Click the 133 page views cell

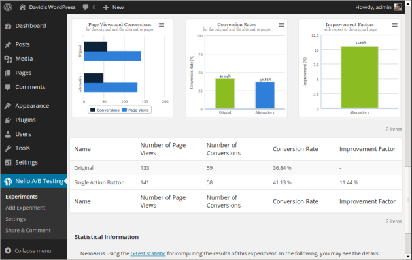coord(145,168)
